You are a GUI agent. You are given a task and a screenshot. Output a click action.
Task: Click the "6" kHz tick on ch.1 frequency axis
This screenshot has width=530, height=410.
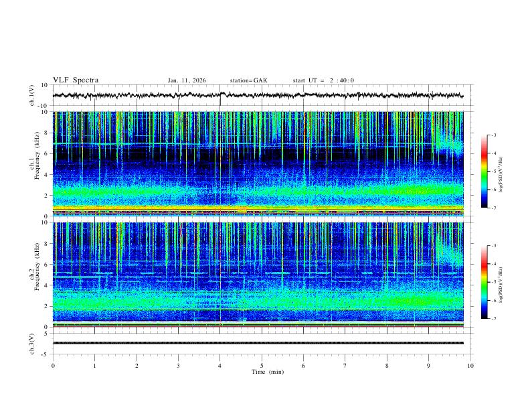pyautogui.click(x=47, y=153)
